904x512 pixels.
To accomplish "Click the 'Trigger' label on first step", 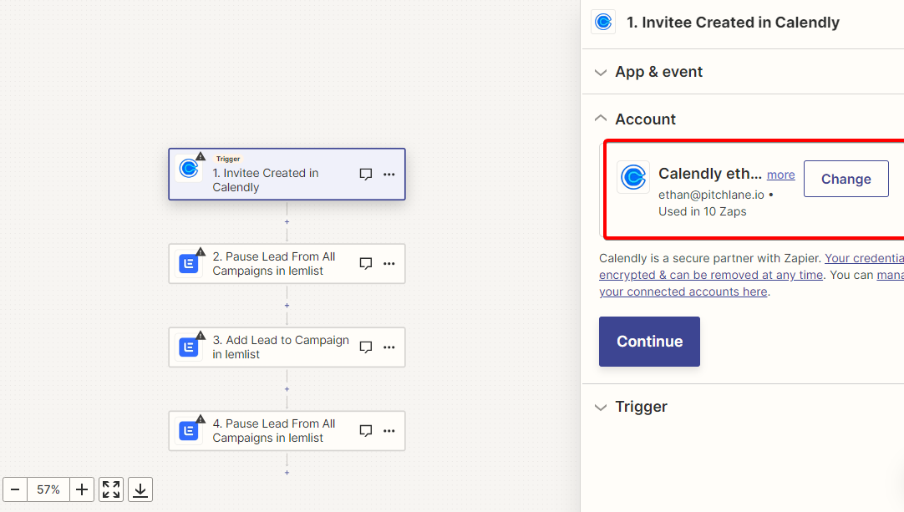I will pos(228,159).
